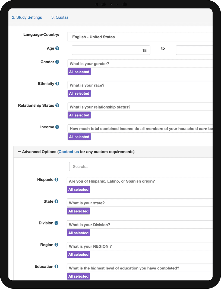
Task: Toggle All selected for Gender
Action: [x=79, y=72]
